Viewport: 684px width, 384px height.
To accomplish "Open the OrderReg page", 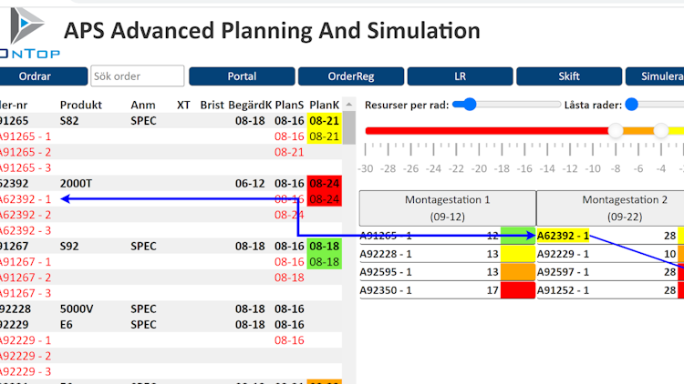I will [x=351, y=76].
